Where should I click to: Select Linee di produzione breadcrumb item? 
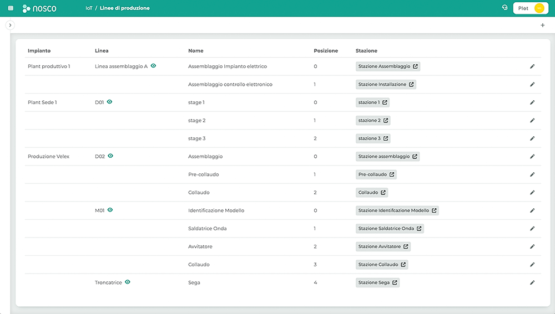(125, 8)
